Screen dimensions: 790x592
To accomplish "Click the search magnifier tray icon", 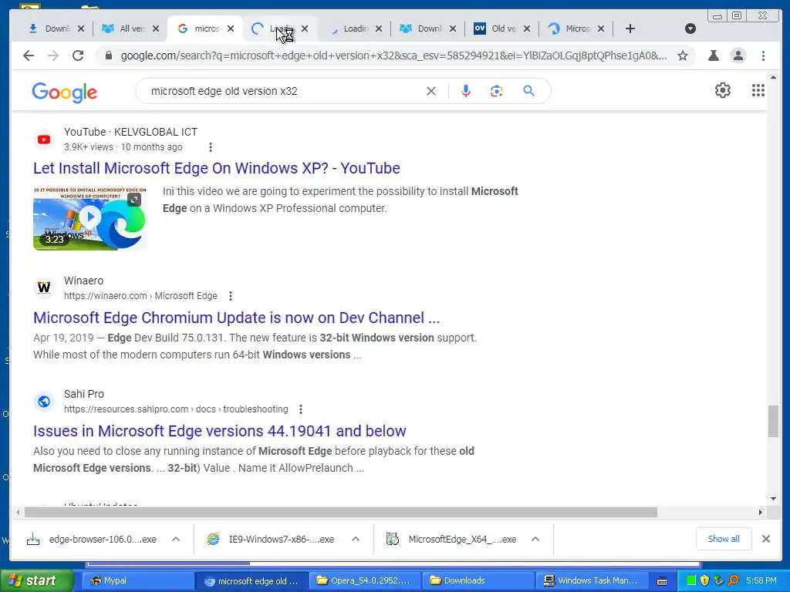I will coord(733,580).
